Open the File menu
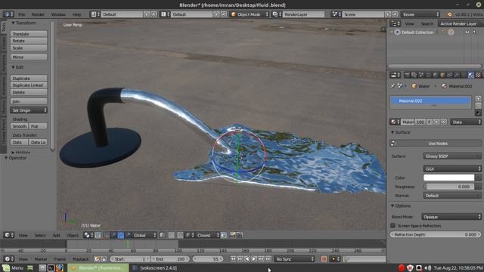The width and height of the screenshot is (484, 272). pyautogui.click(x=22, y=14)
